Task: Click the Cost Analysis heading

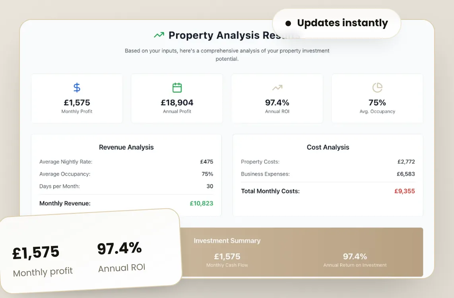Action: click(328, 147)
